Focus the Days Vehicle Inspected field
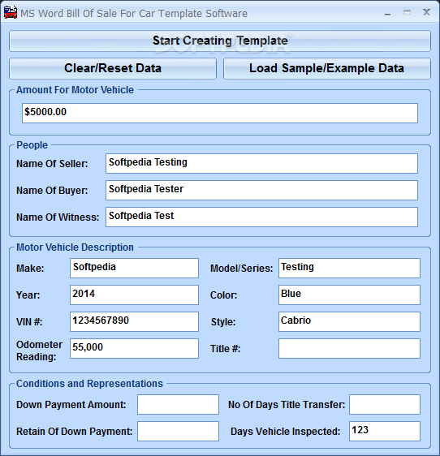Viewport: 440px width, 456px height. coord(385,432)
